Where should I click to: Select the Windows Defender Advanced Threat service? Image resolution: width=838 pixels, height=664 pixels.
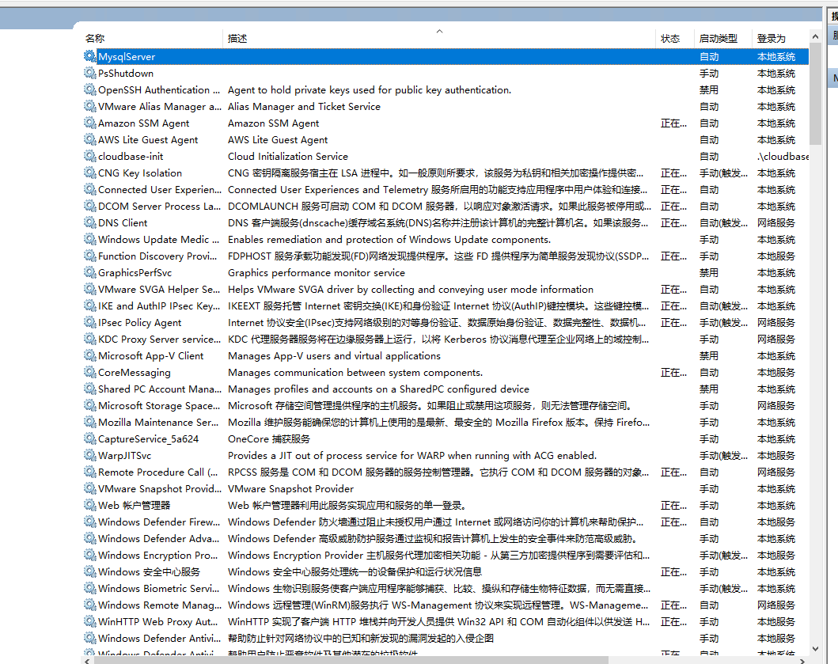(x=159, y=538)
